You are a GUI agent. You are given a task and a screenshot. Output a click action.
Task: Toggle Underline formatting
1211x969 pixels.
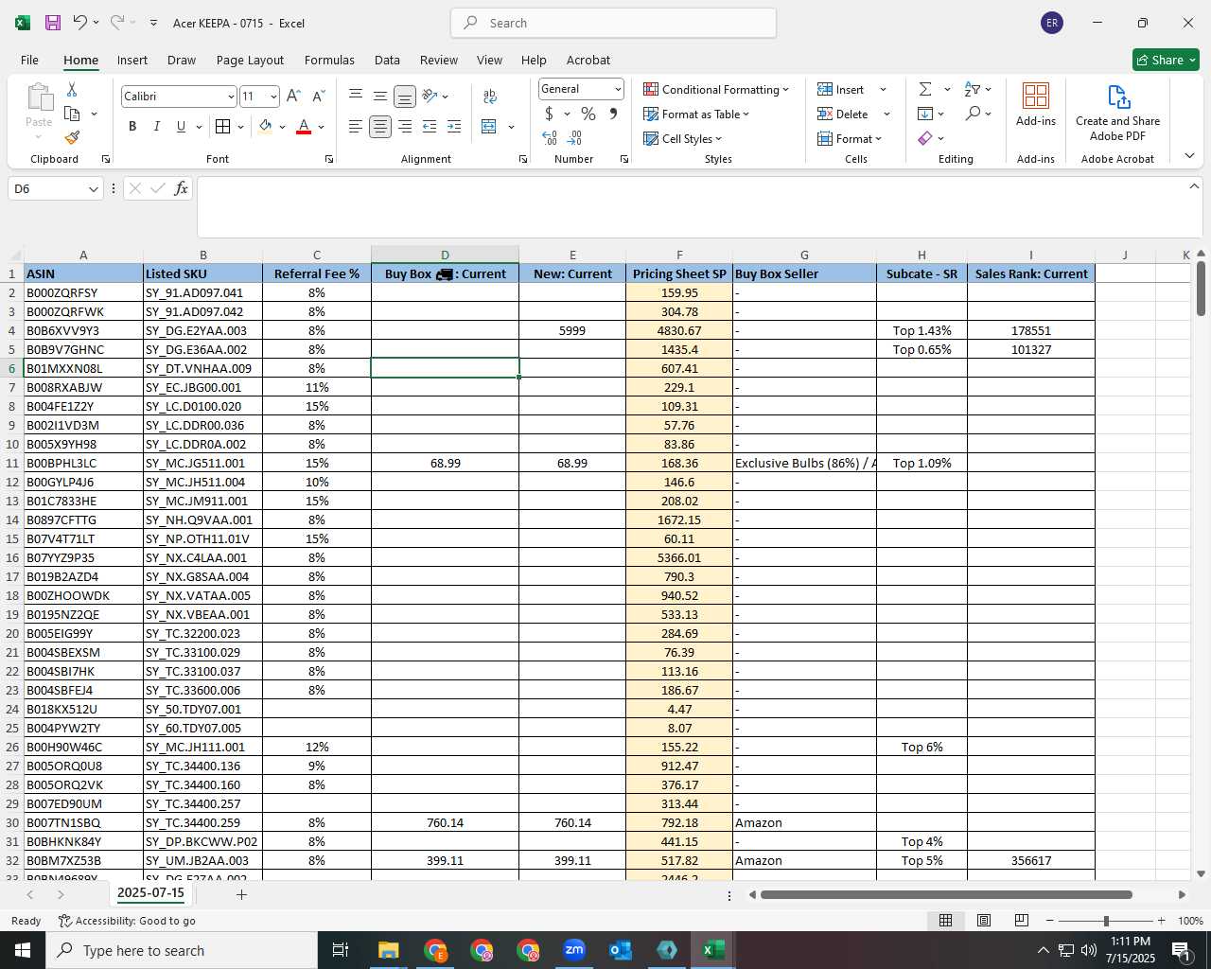[x=181, y=127]
